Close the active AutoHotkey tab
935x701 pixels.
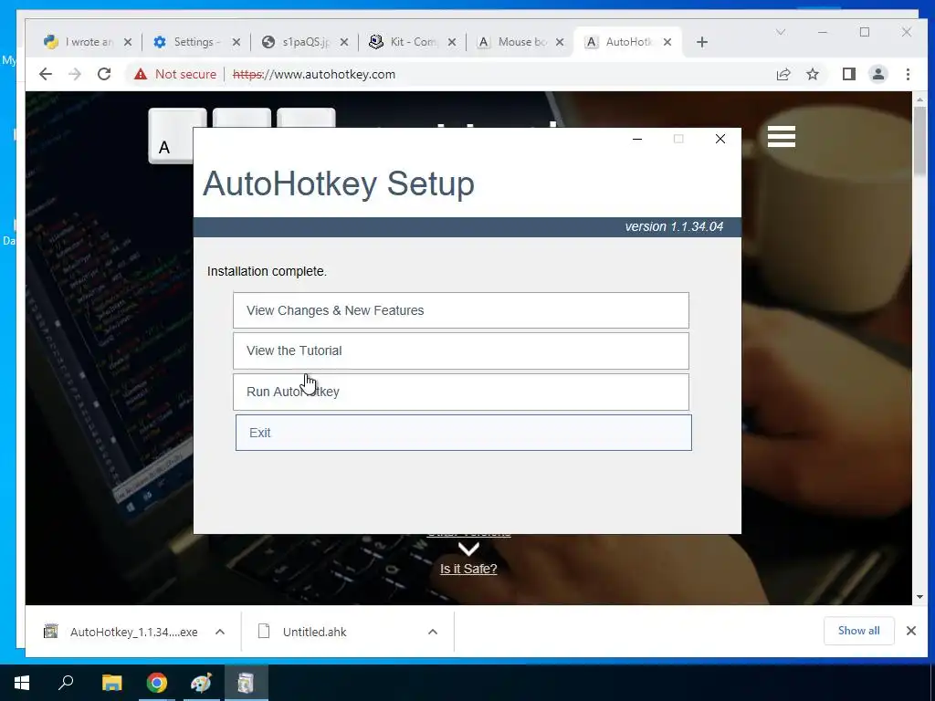pyautogui.click(x=667, y=42)
